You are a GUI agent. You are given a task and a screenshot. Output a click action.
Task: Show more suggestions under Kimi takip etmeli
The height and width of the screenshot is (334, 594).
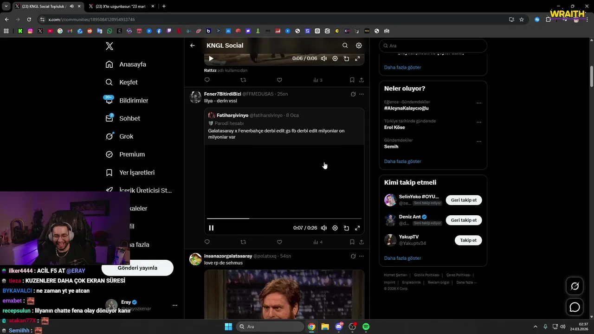pyautogui.click(x=402, y=258)
